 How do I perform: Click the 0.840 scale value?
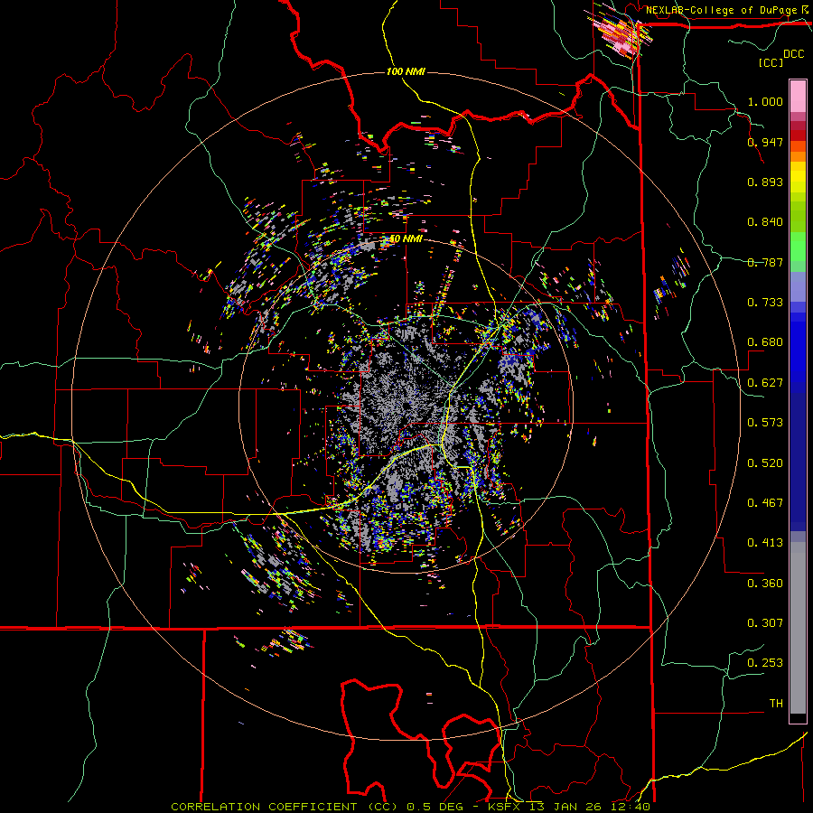tap(765, 222)
